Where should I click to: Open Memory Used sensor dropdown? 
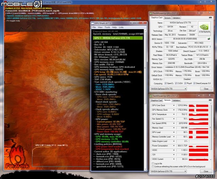pyautogui.click(x=174, y=128)
